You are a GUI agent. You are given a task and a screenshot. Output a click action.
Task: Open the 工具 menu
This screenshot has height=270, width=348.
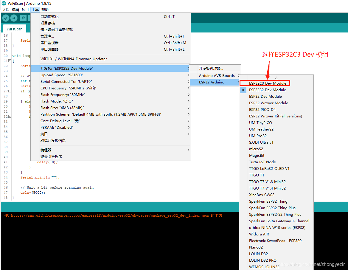(x=35, y=10)
